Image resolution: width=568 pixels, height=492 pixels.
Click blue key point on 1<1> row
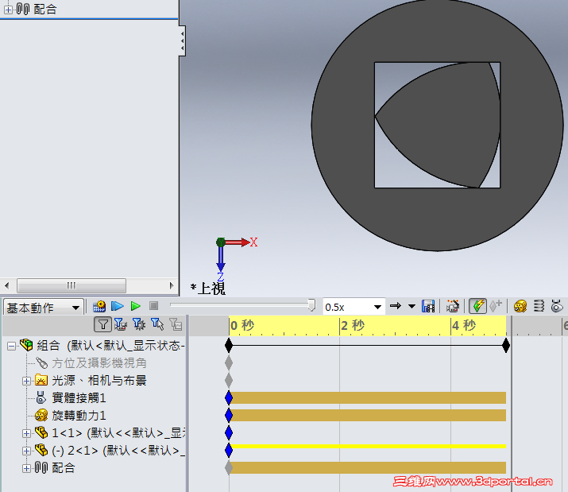click(x=229, y=433)
